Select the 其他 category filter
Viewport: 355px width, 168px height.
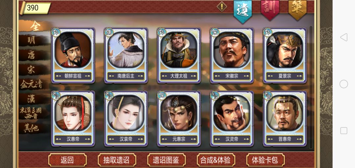coord(32,128)
